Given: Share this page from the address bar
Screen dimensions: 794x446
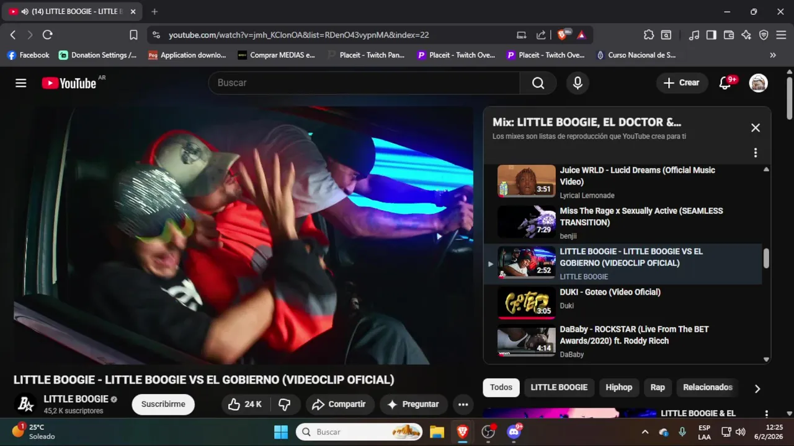Looking at the screenshot, I should 541,35.
